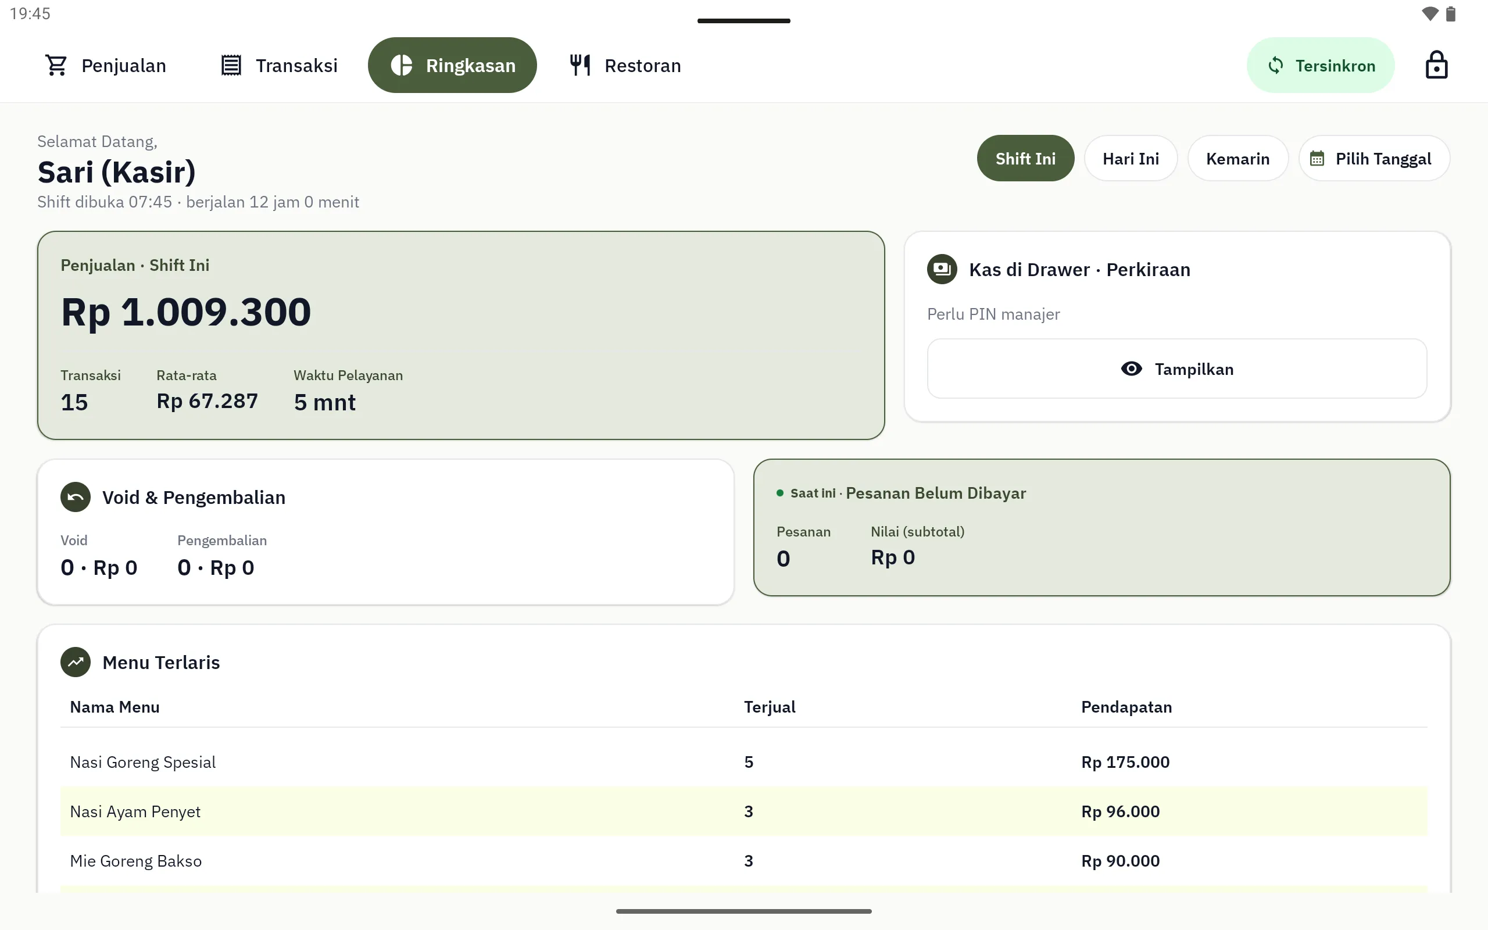The height and width of the screenshot is (930, 1488).
Task: Show drawer cash with Tampilkan button
Action: click(1176, 369)
